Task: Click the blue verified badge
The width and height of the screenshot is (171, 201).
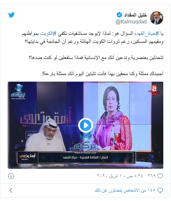Action: (x=119, y=15)
